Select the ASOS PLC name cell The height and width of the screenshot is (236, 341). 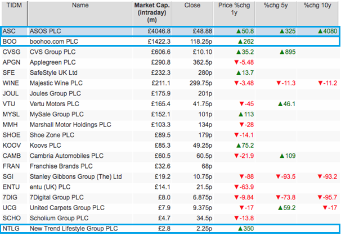[45, 31]
